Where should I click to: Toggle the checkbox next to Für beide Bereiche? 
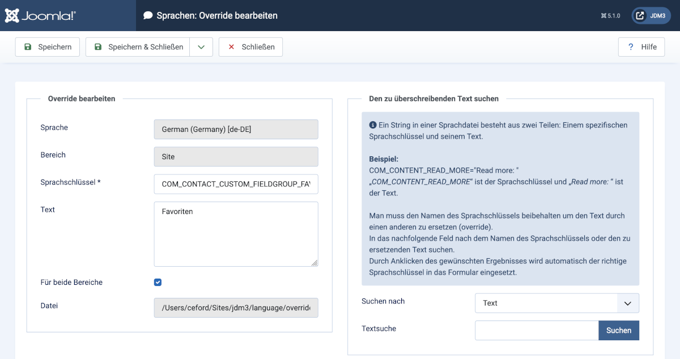(x=158, y=282)
